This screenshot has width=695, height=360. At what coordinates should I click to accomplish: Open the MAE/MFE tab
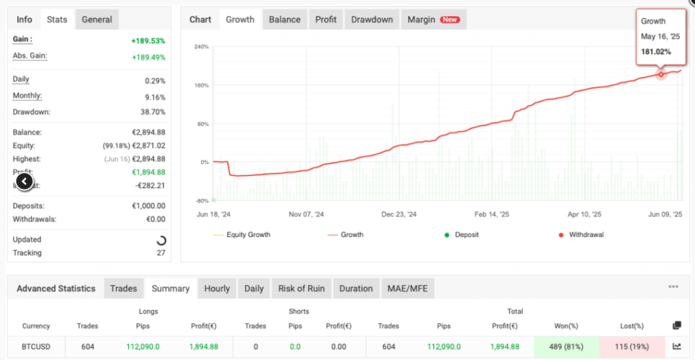point(407,289)
